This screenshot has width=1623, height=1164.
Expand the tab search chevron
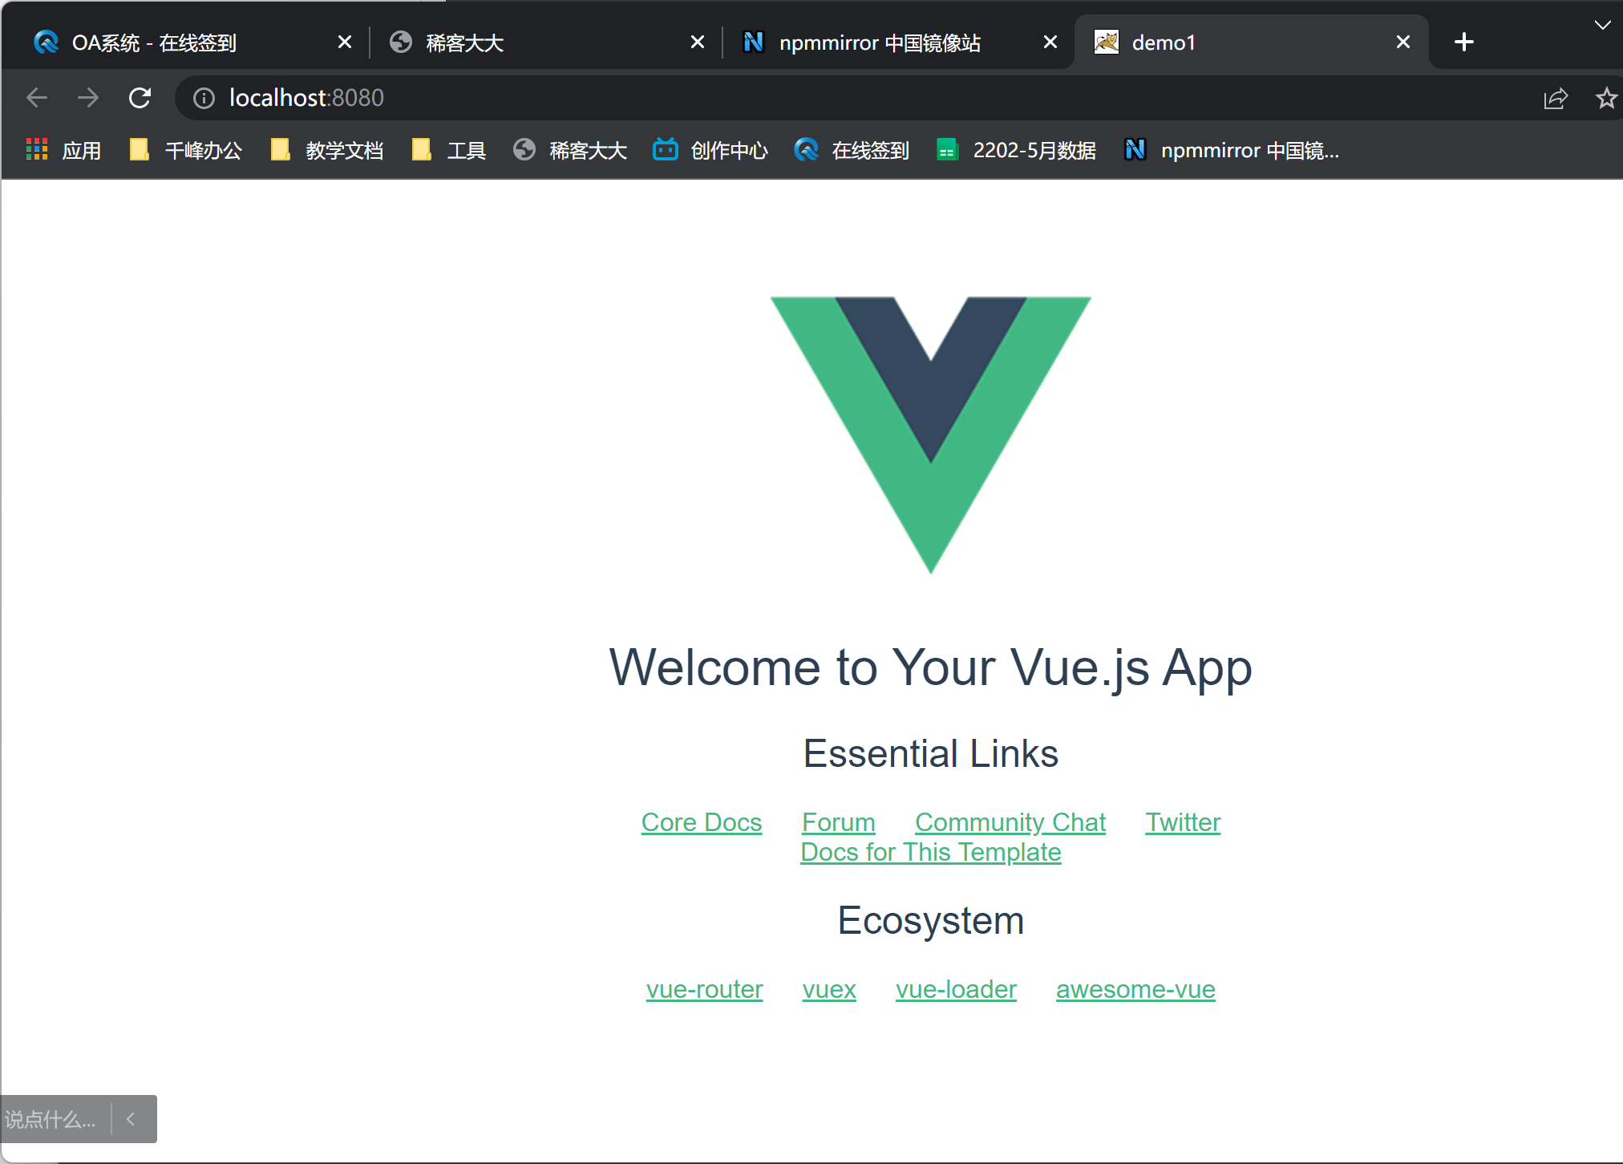1602,25
